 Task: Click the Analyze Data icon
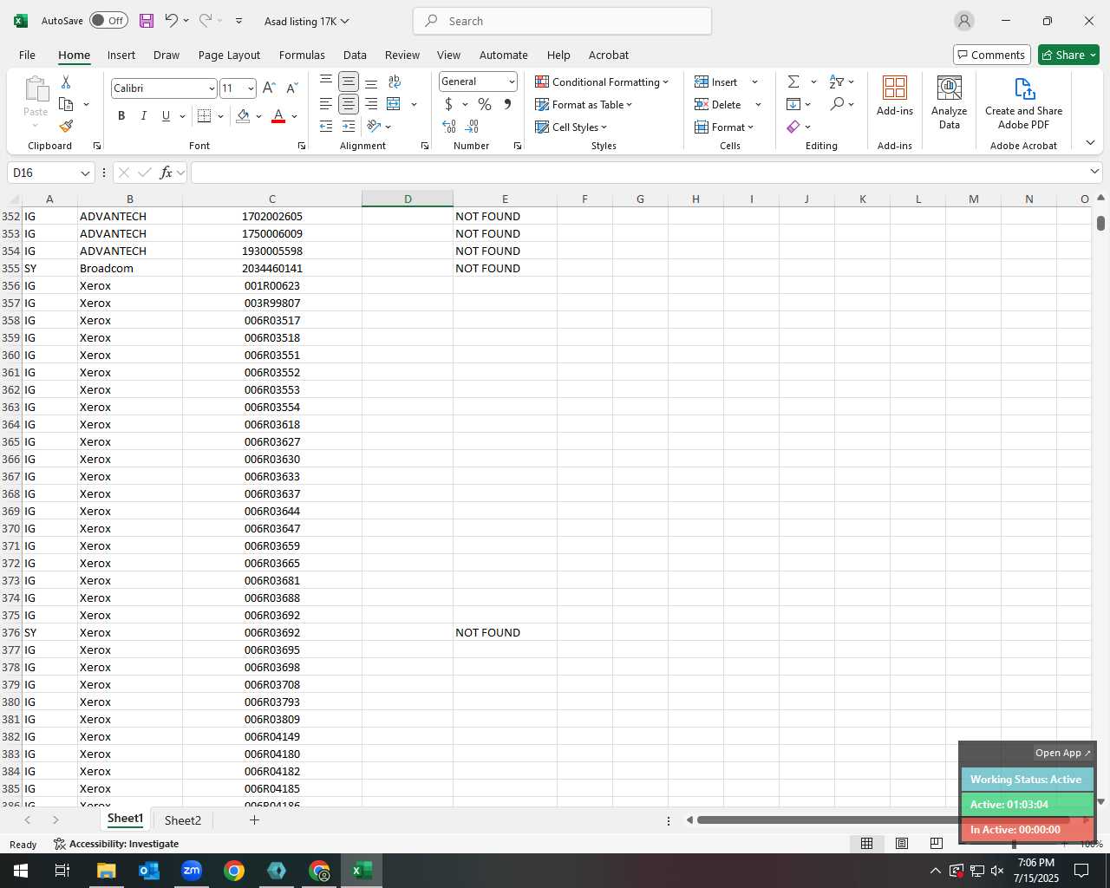[950, 88]
